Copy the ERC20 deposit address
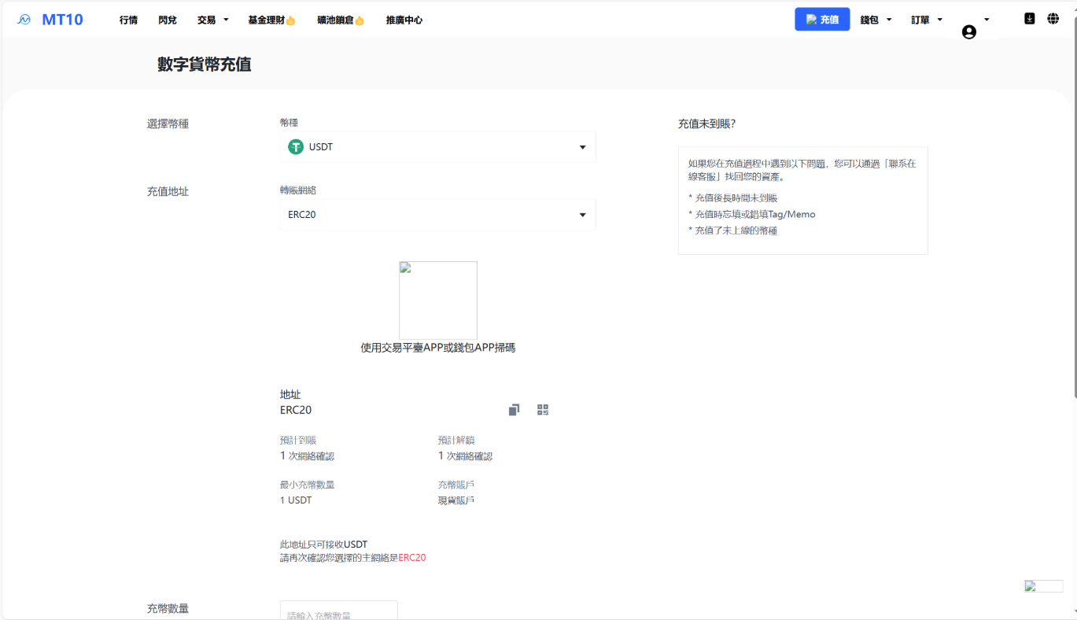 coord(514,410)
